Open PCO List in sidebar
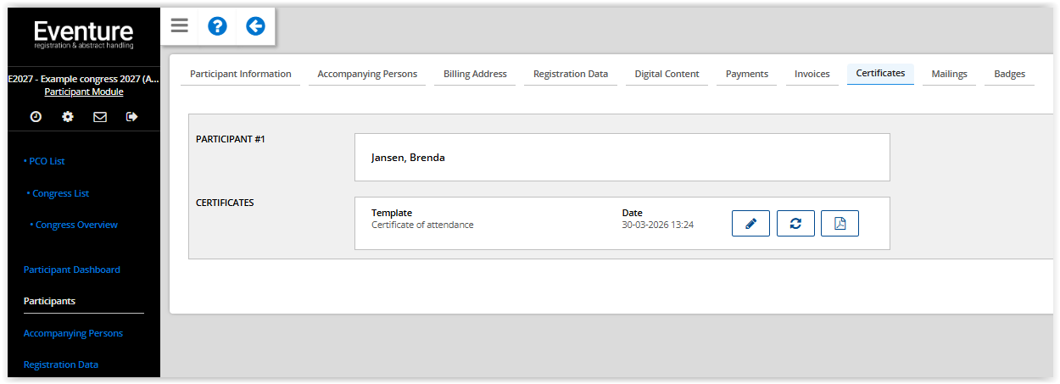 tap(46, 161)
